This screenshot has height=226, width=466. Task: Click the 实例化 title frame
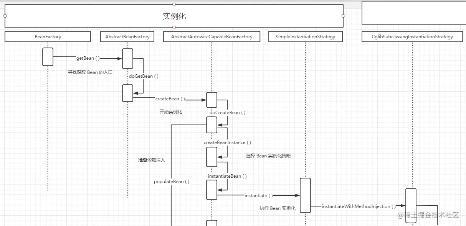tap(174, 16)
